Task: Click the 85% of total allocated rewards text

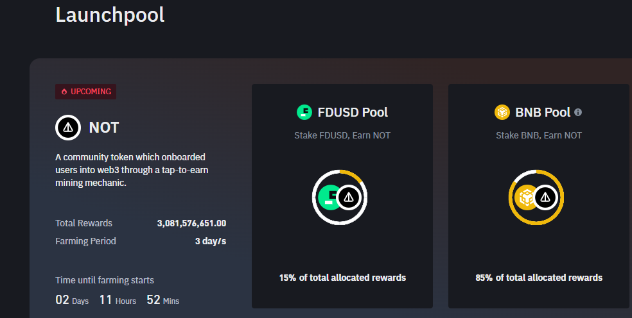Action: [539, 278]
